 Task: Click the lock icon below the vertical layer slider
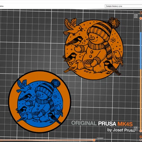(x=141, y=136)
